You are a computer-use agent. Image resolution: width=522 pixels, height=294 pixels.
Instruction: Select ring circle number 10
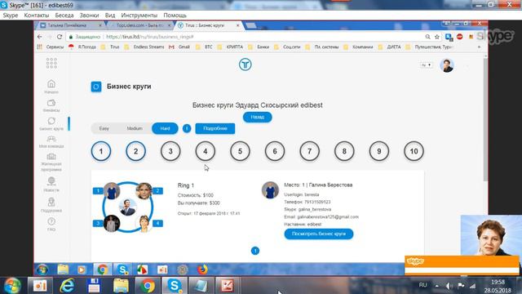[x=414, y=151]
